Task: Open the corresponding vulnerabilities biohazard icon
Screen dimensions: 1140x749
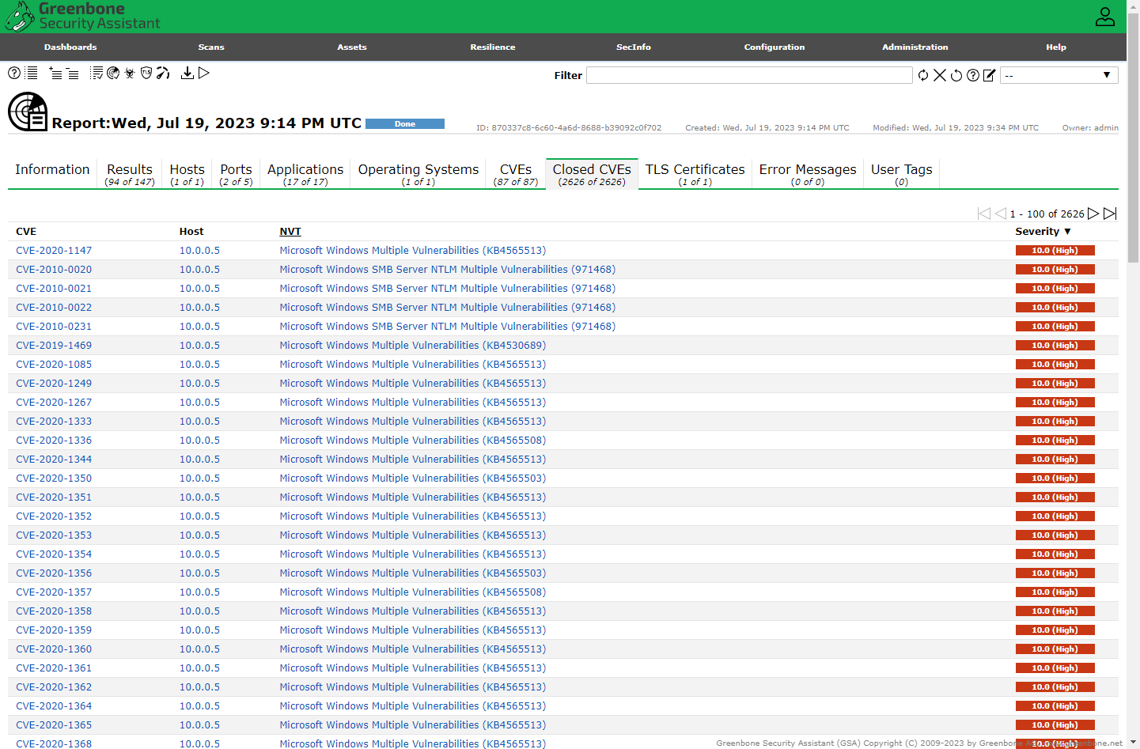Action: click(x=130, y=73)
